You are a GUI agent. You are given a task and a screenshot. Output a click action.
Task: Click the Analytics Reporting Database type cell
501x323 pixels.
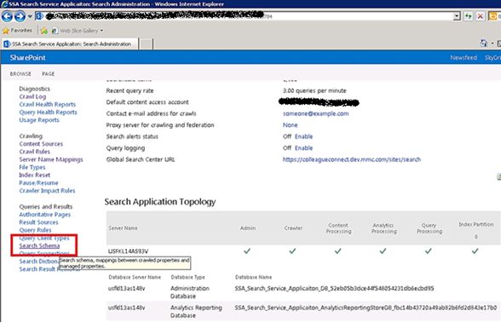196,312
